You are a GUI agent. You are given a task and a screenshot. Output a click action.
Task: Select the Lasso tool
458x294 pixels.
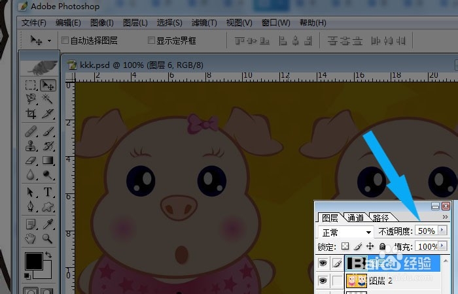pos(31,99)
